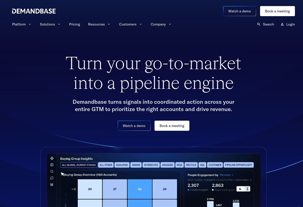Open the bar chart icon in dashboard sidebar
The width and height of the screenshot is (303, 207).
point(52,185)
